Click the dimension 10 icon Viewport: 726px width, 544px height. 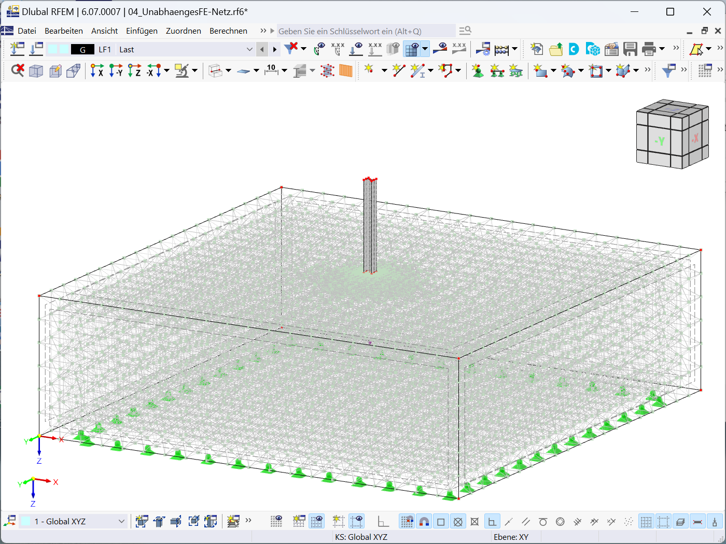[x=271, y=70]
